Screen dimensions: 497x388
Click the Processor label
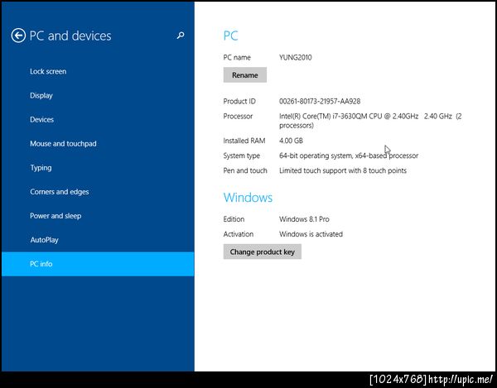238,117
